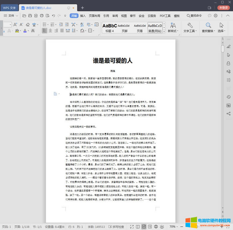The width and height of the screenshot is (233, 230).
Task: Click the 未登录 login button
Action: click(223, 8)
